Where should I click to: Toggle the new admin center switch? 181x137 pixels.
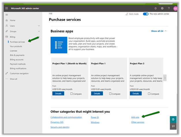click(146, 14)
